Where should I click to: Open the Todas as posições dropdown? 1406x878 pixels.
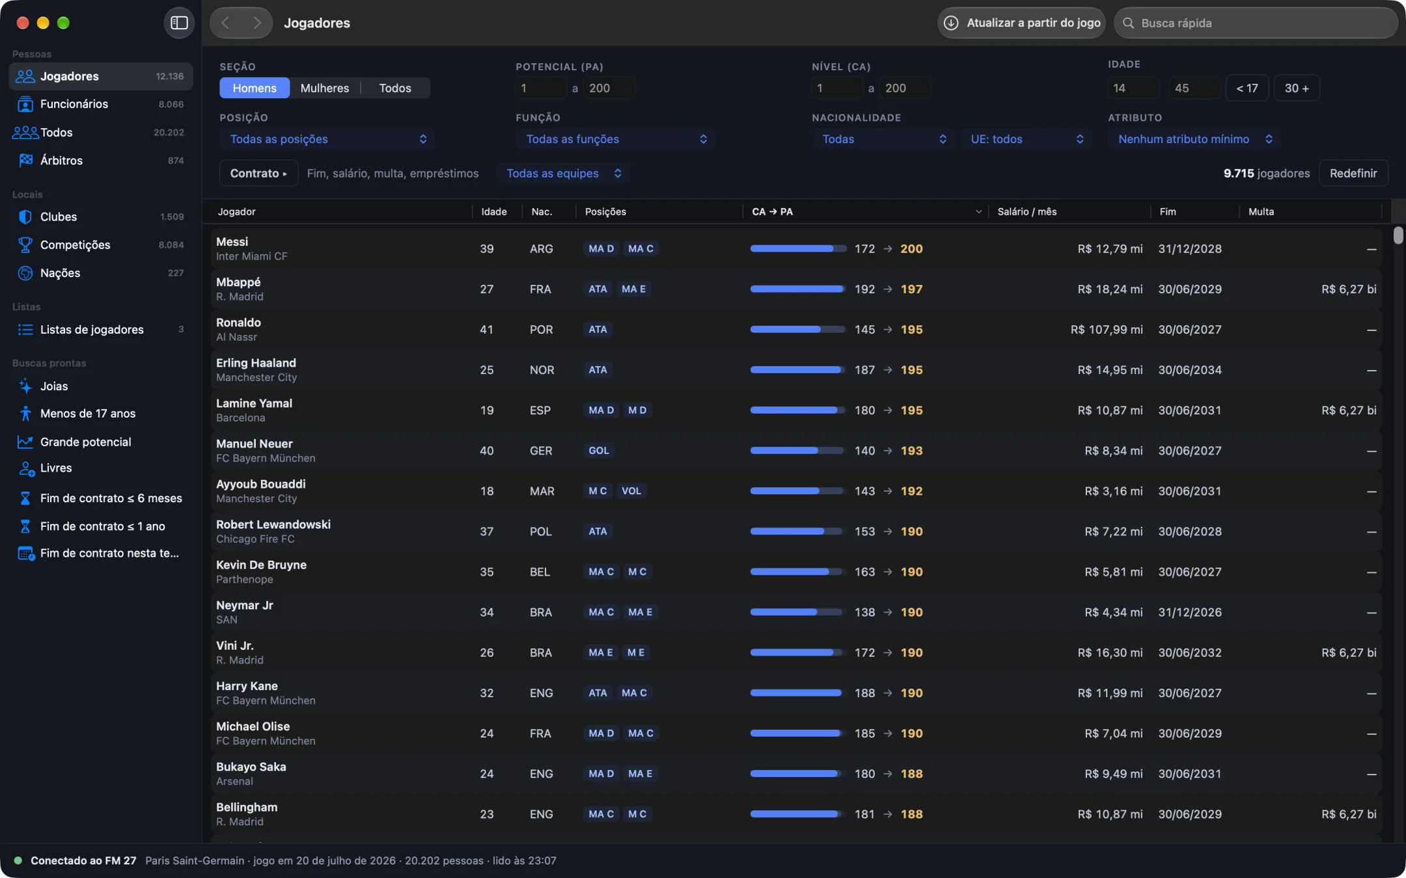coord(327,139)
